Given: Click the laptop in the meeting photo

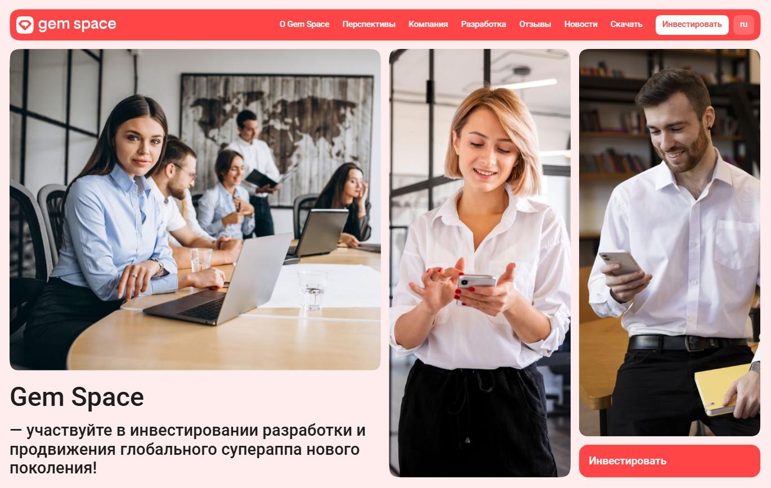Looking at the screenshot, I should tap(218, 281).
